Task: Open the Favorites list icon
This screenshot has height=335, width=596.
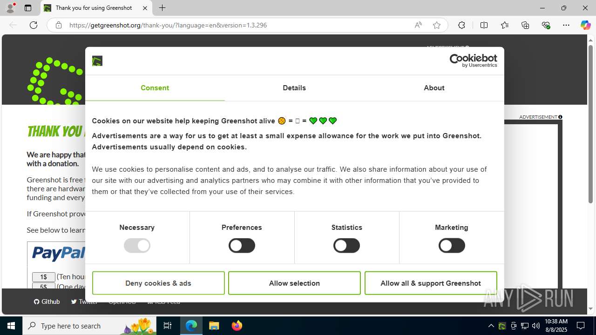Action: point(505,25)
